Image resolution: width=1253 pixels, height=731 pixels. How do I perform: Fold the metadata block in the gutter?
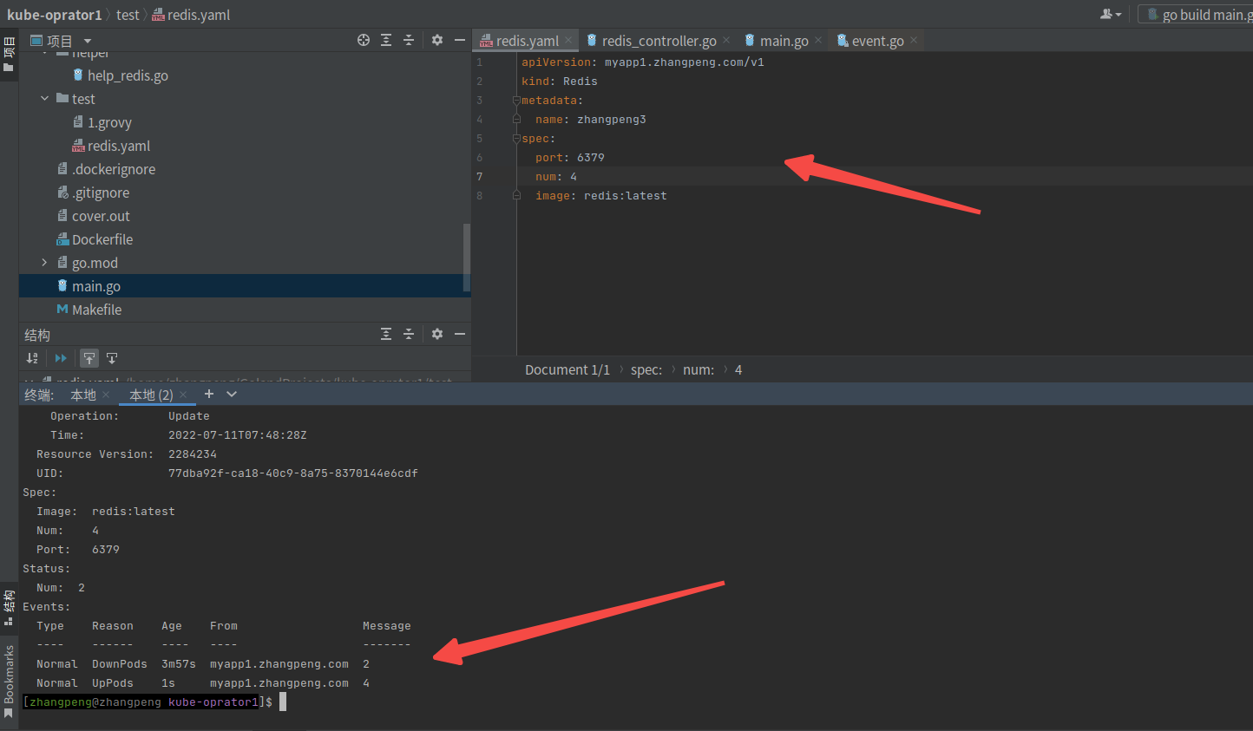[x=516, y=101]
